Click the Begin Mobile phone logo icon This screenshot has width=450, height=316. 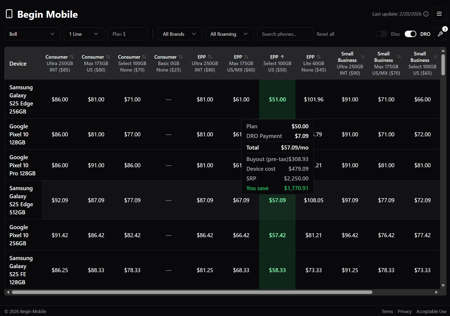click(x=9, y=14)
